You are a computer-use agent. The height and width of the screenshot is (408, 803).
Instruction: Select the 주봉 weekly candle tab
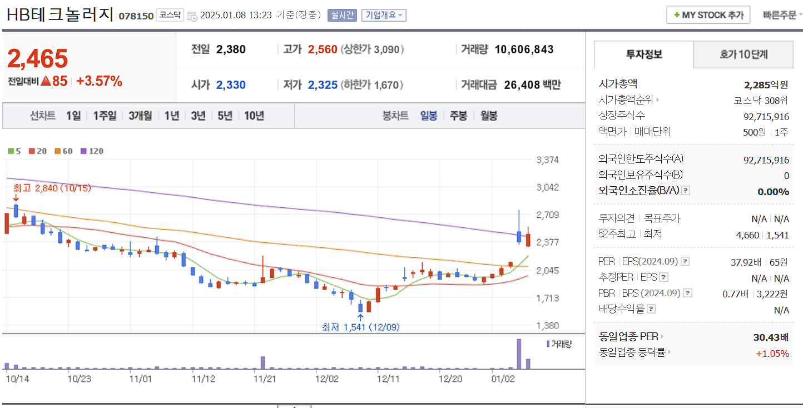(x=458, y=116)
